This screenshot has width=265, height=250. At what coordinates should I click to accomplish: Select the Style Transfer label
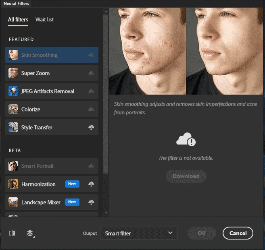point(37,127)
